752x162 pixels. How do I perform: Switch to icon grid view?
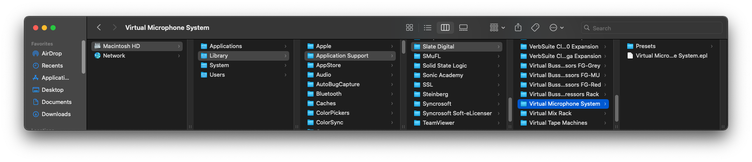[x=409, y=28]
